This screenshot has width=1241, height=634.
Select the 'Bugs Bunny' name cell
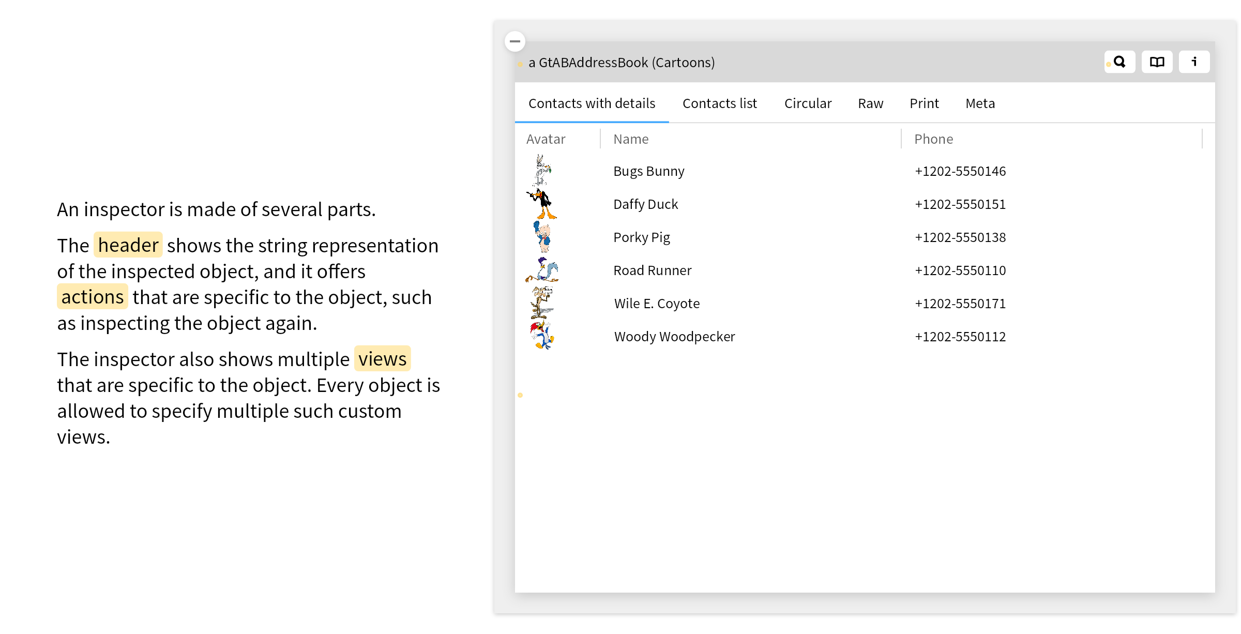tap(649, 171)
